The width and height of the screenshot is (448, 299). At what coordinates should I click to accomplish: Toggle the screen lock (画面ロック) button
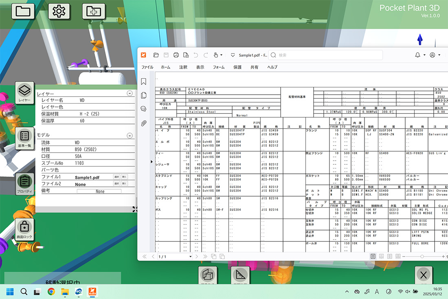point(24,229)
